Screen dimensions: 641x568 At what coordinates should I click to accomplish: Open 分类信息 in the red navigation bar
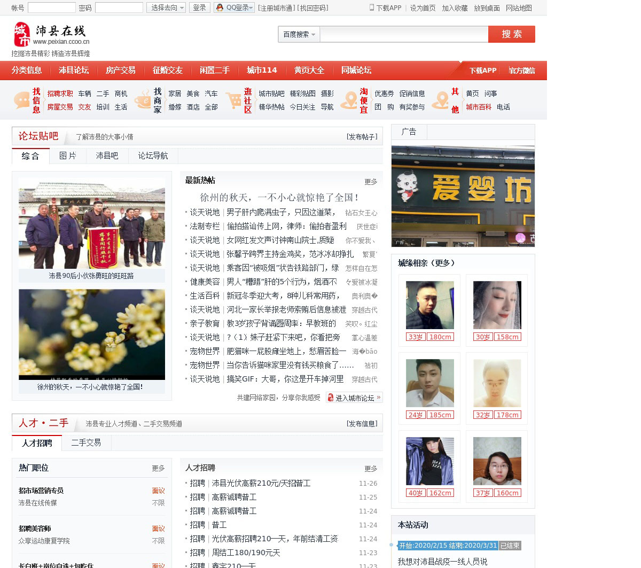pyautogui.click(x=27, y=70)
